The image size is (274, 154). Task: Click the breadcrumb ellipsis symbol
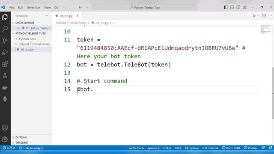tap(113, 23)
